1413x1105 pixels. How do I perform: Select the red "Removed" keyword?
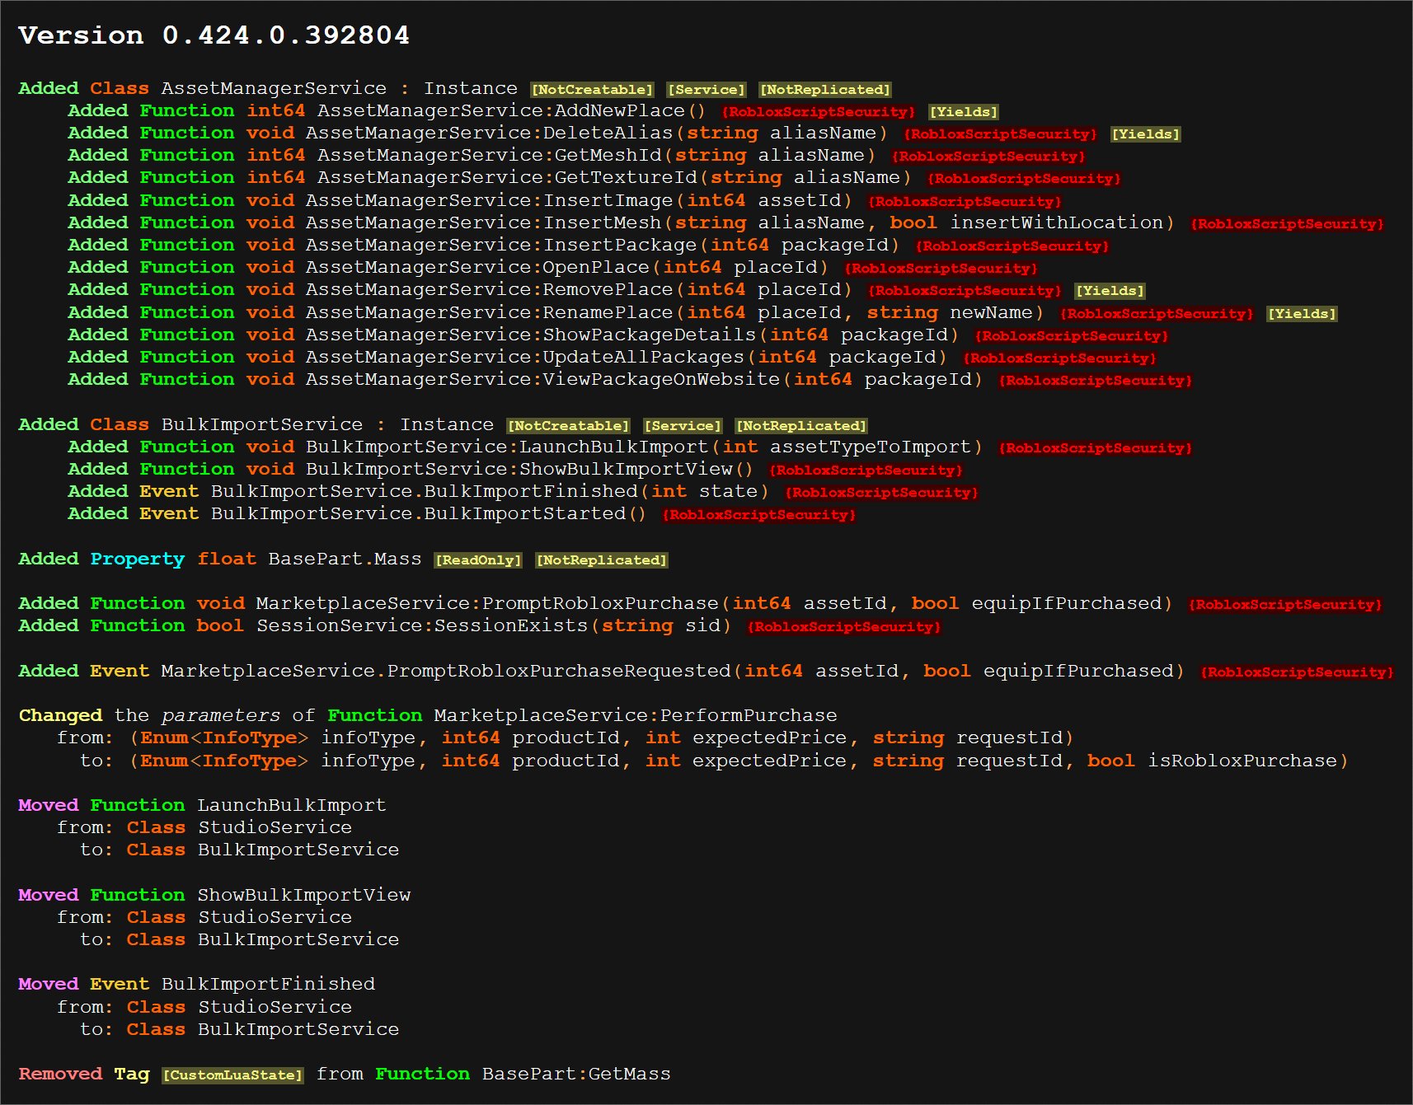click(x=60, y=1074)
